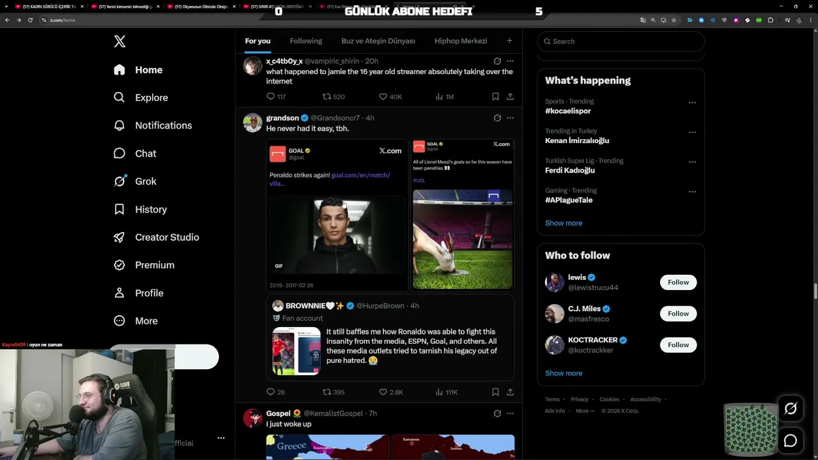Open options for the #kocaelispor trend
Screen dimensions: 818x460
692,102
